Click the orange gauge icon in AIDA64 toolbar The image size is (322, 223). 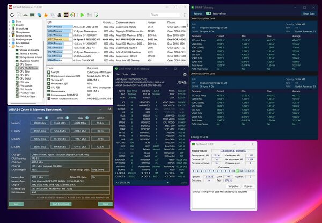tap(72, 15)
